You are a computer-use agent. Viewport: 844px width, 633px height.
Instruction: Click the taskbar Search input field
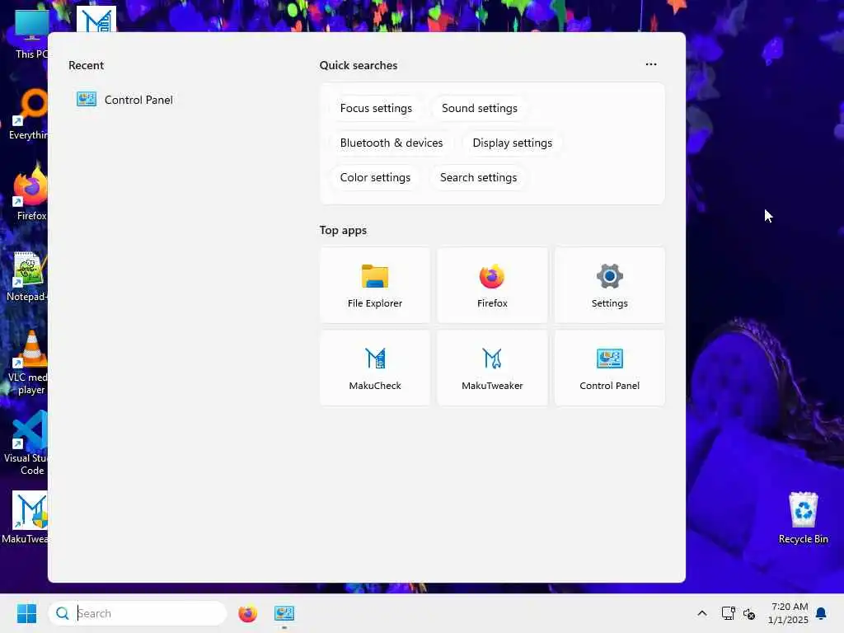click(138, 613)
